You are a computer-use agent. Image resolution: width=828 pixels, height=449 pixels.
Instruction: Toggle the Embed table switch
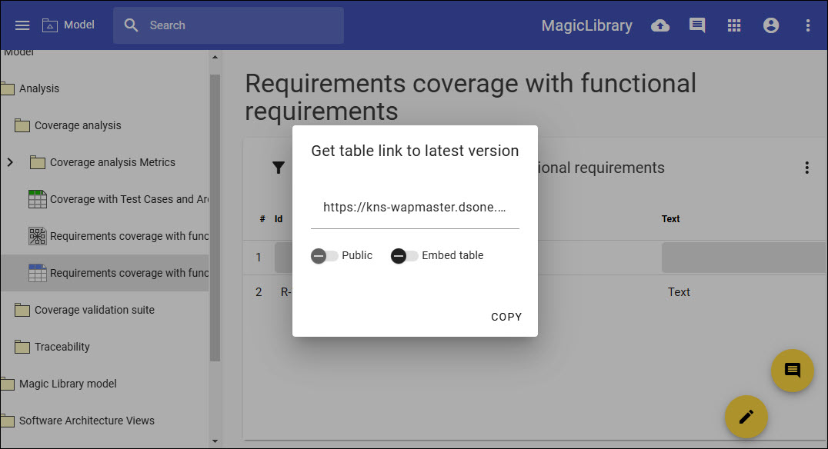pos(405,256)
